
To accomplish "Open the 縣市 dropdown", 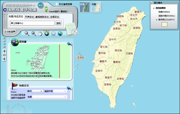I will pyautogui.click(x=38, y=91).
